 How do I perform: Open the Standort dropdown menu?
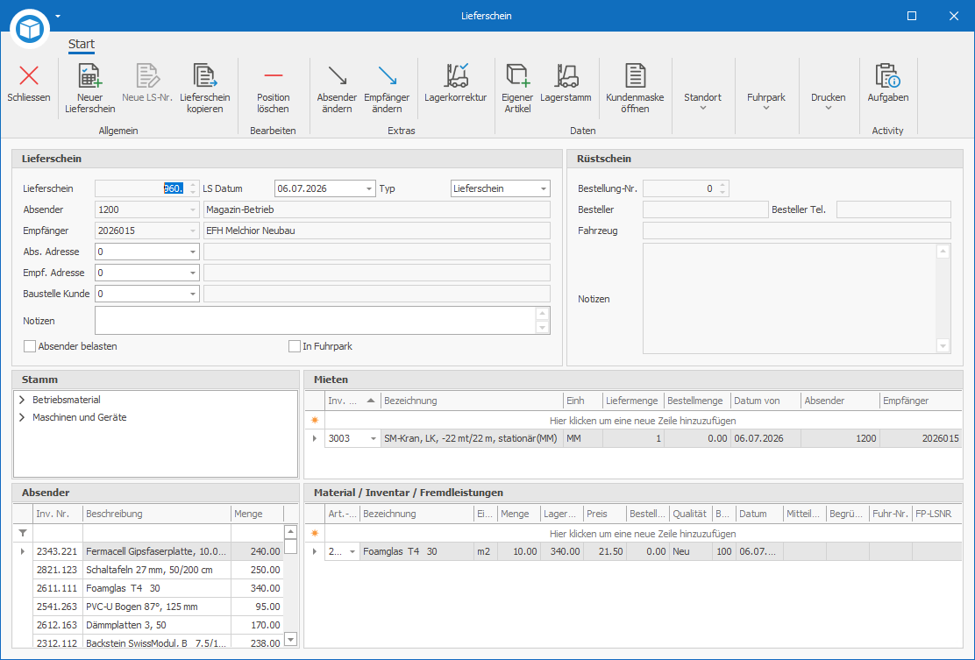pos(702,102)
